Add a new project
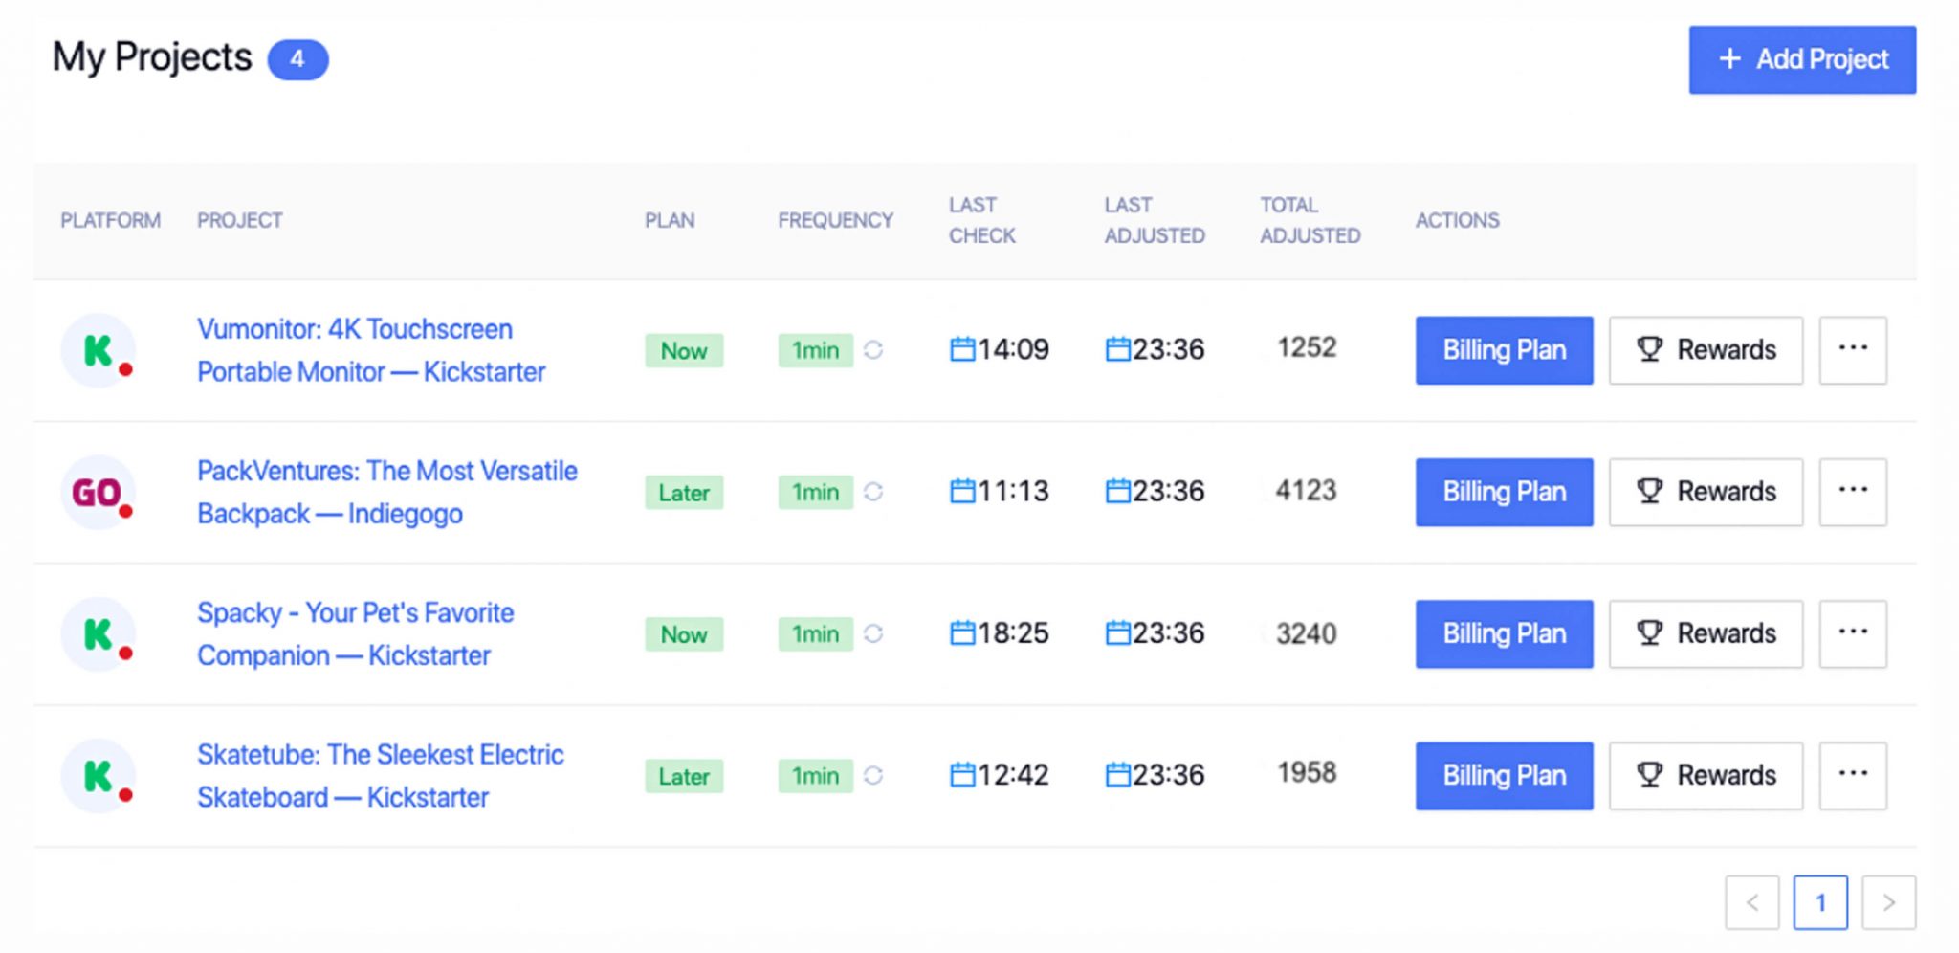 (x=1801, y=59)
